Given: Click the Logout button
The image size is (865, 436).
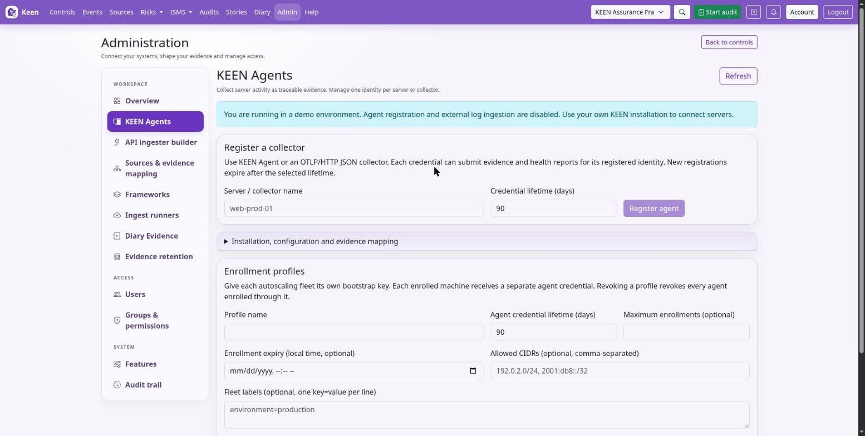Looking at the screenshot, I should coord(838,12).
